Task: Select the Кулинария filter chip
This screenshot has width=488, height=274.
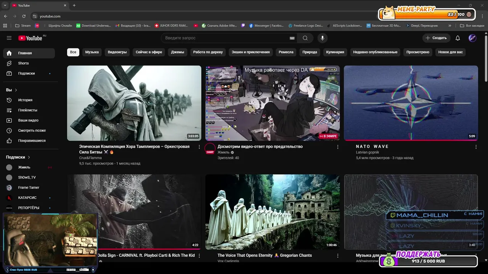Action: [335, 52]
